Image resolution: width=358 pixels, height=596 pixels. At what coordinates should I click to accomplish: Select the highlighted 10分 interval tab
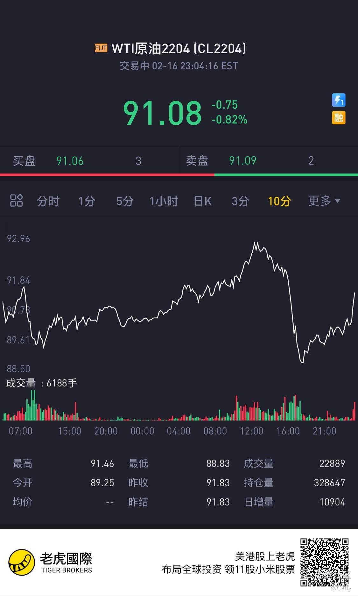coord(279,201)
